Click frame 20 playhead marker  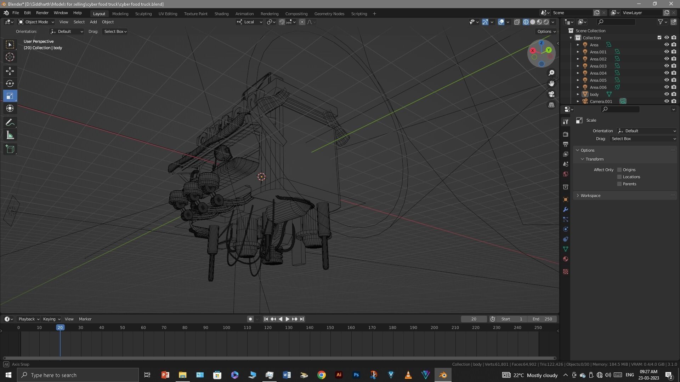point(60,328)
